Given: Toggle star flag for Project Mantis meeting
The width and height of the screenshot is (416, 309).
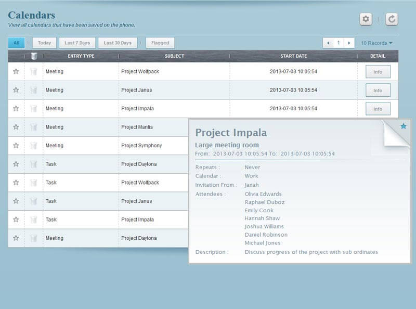Looking at the screenshot, I should click(16, 127).
